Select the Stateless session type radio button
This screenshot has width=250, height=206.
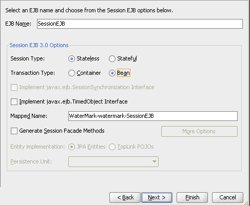(71, 58)
